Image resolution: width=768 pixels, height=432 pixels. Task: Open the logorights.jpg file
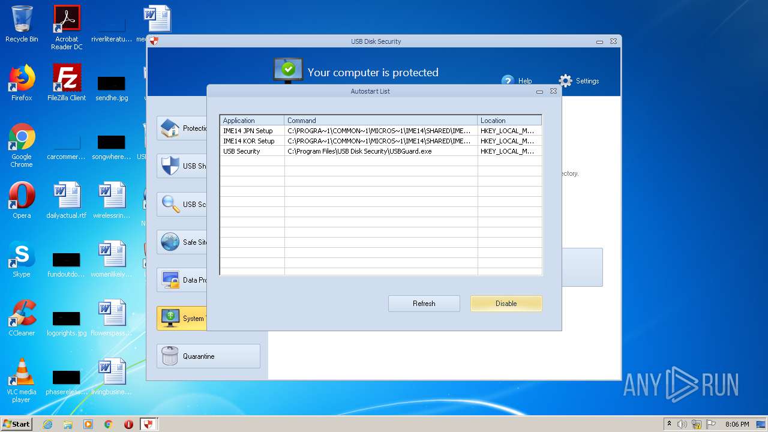tap(67, 324)
